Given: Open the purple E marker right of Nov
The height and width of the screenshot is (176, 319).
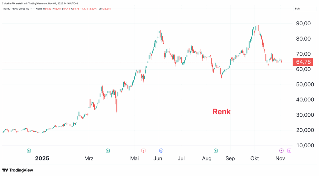Looking at the screenshot, I should click(289, 150).
